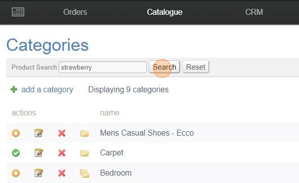299x183 pixels.
Task: Click the Product Search input field
Action: coord(103,67)
